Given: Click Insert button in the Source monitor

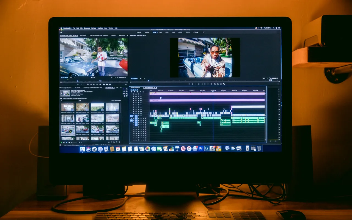Looking at the screenshot, I should pyautogui.click(x=104, y=84).
